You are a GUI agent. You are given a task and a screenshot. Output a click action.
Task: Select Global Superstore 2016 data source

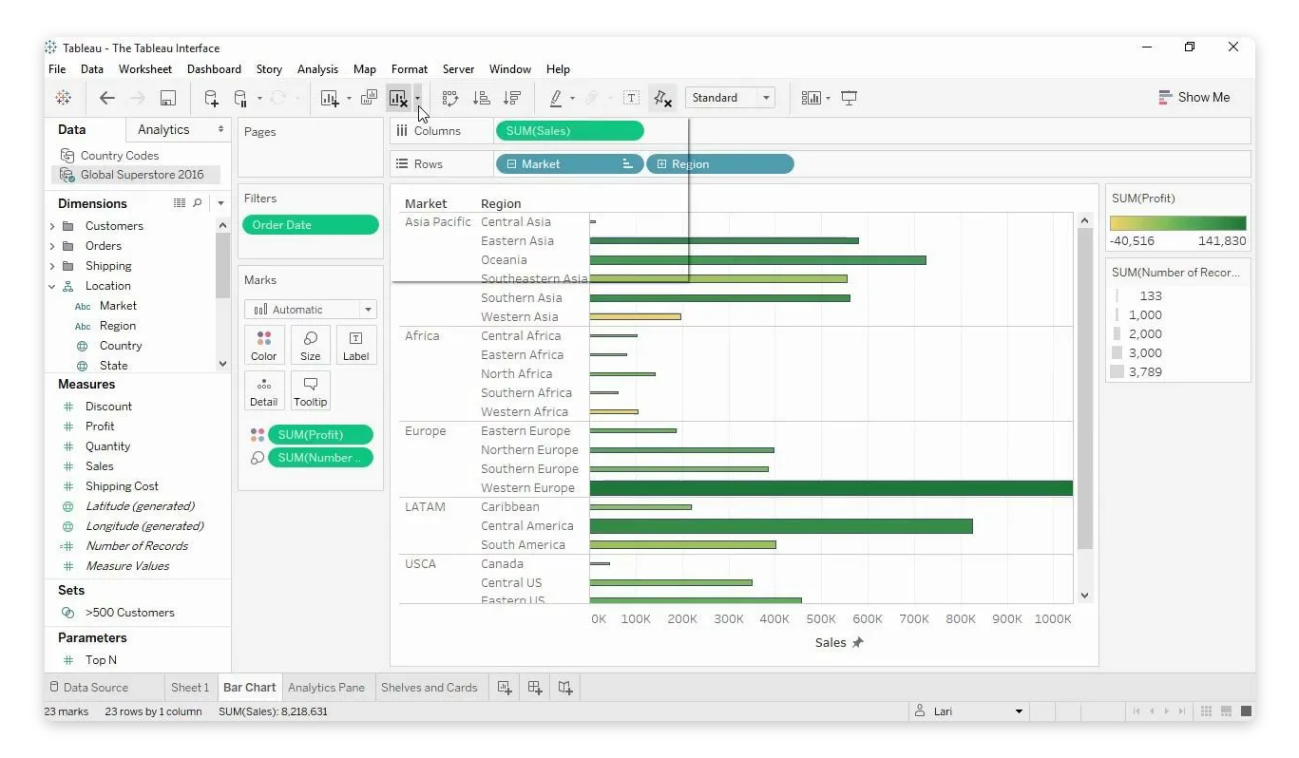135,175
